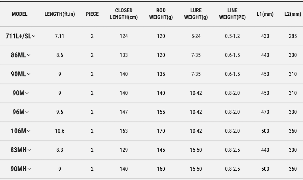Expand the 711L+/SL model row
Image resolution: width=303 pixels, height=180 pixels.
[x=34, y=36]
